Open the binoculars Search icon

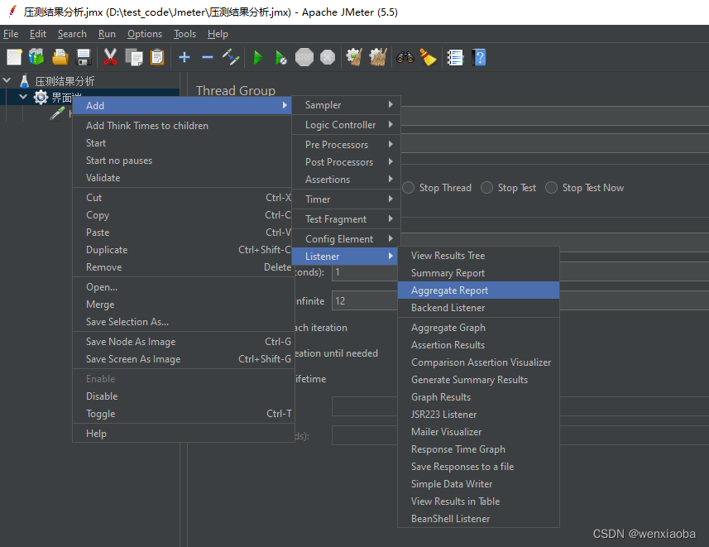pos(405,57)
